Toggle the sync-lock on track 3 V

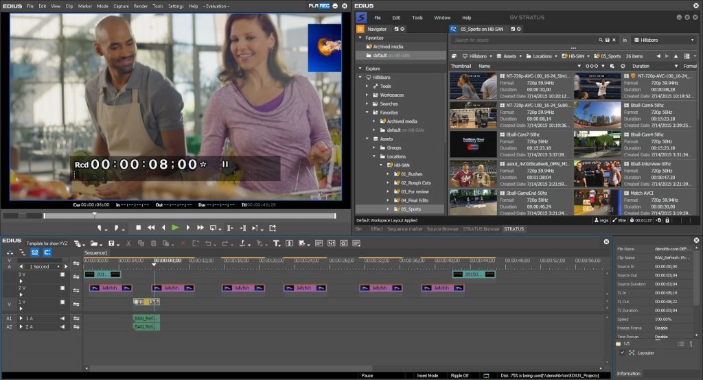[x=76, y=277]
